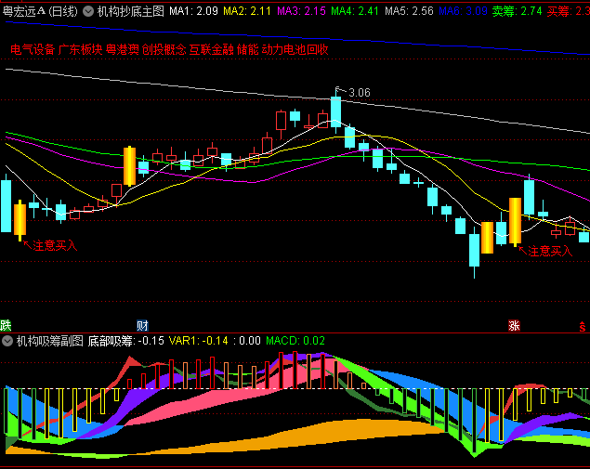Click the 电气设备 sector tag
590x469 pixels.
pos(33,49)
